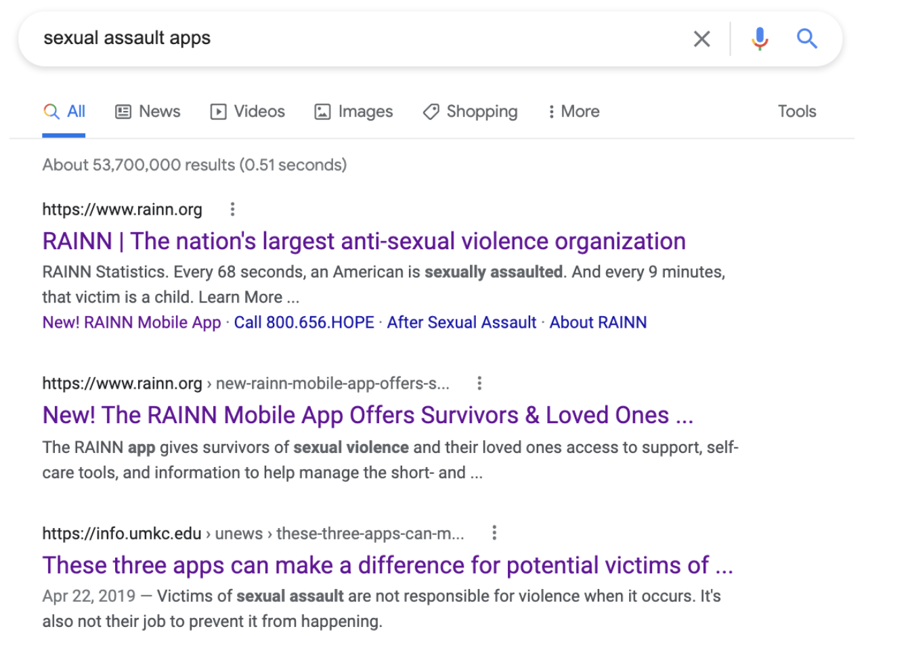Click the "Call 800.656.HOPE" sitelink

point(304,323)
